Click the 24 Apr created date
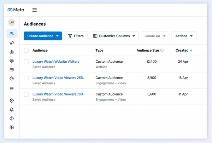Screen dimensions: 212x143 click(183, 62)
